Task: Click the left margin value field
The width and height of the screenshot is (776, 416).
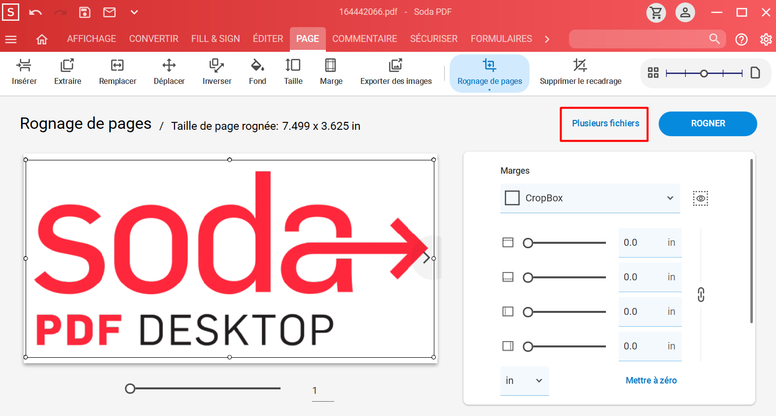Action: (650, 312)
